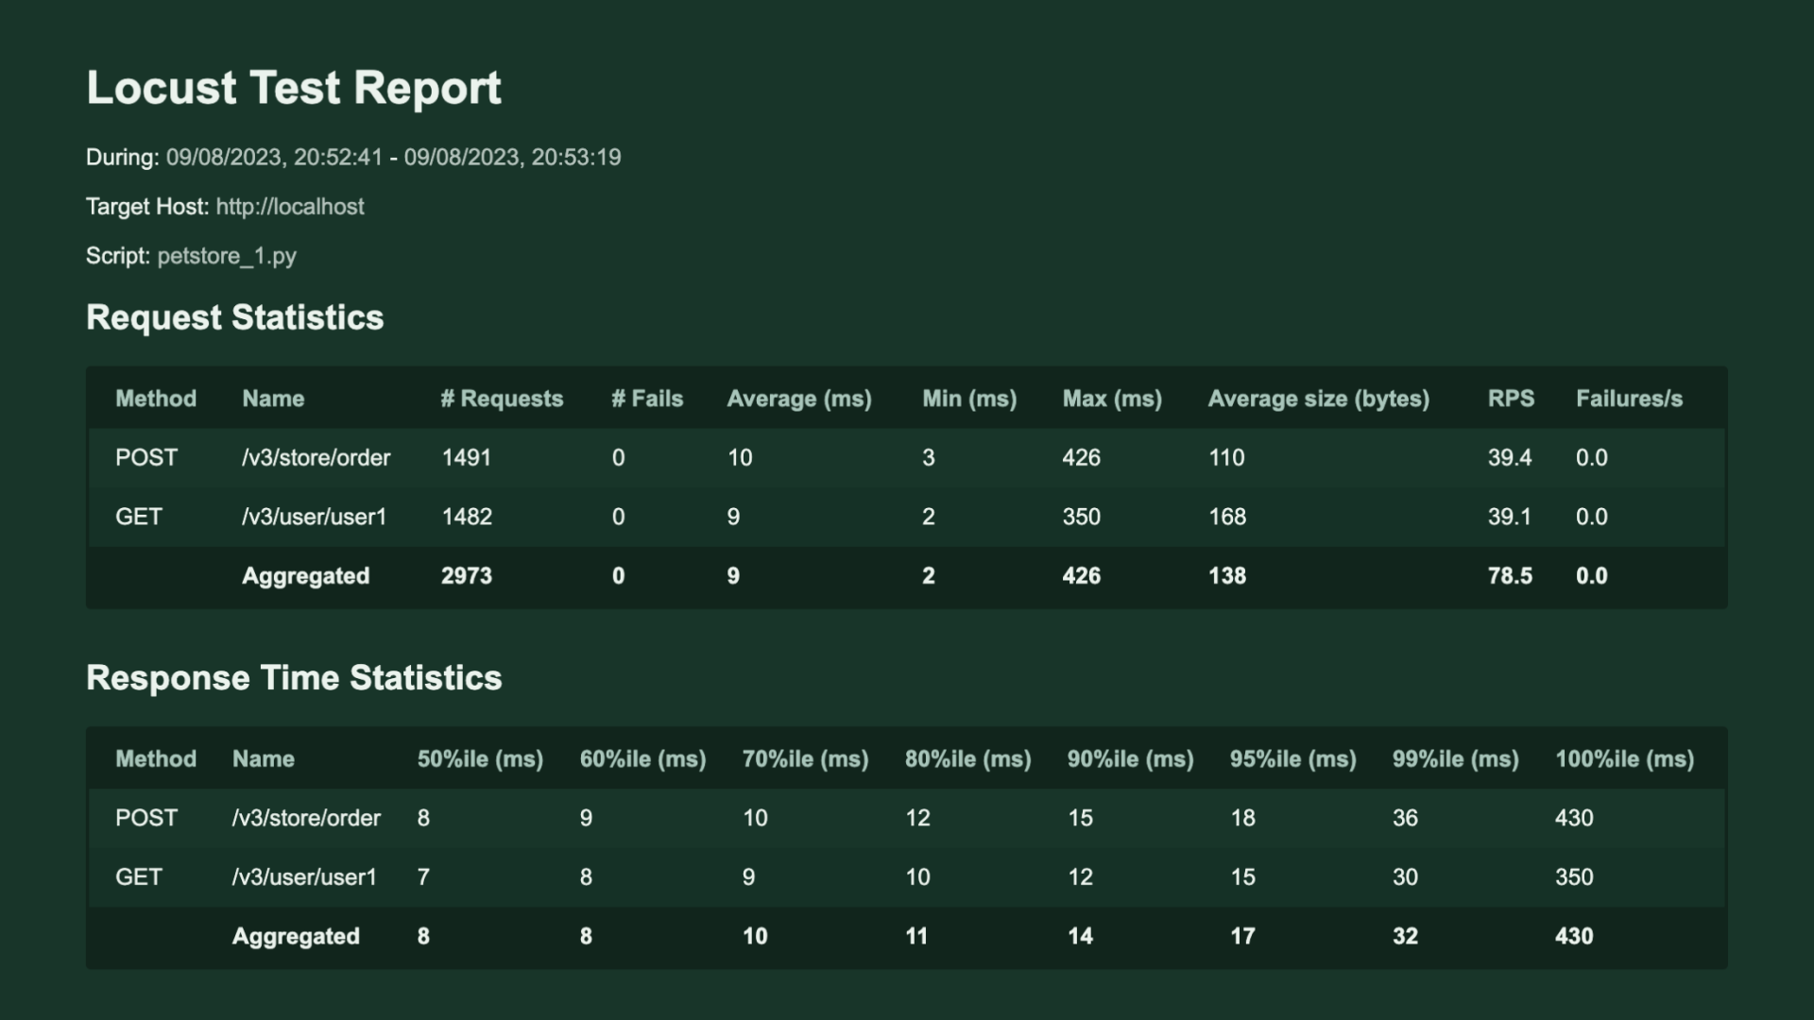Select the 1491 requests cell

466,458
